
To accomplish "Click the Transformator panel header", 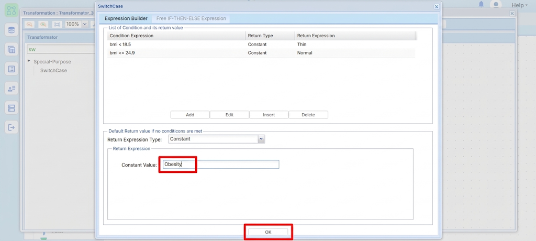I will [60, 37].
